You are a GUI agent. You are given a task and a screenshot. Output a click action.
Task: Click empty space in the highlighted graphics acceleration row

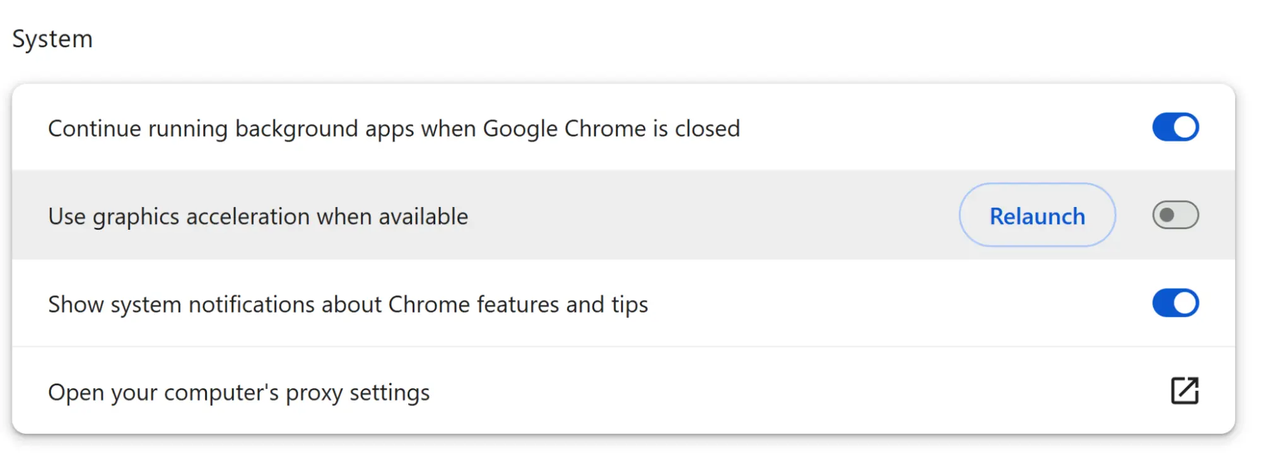(713, 215)
